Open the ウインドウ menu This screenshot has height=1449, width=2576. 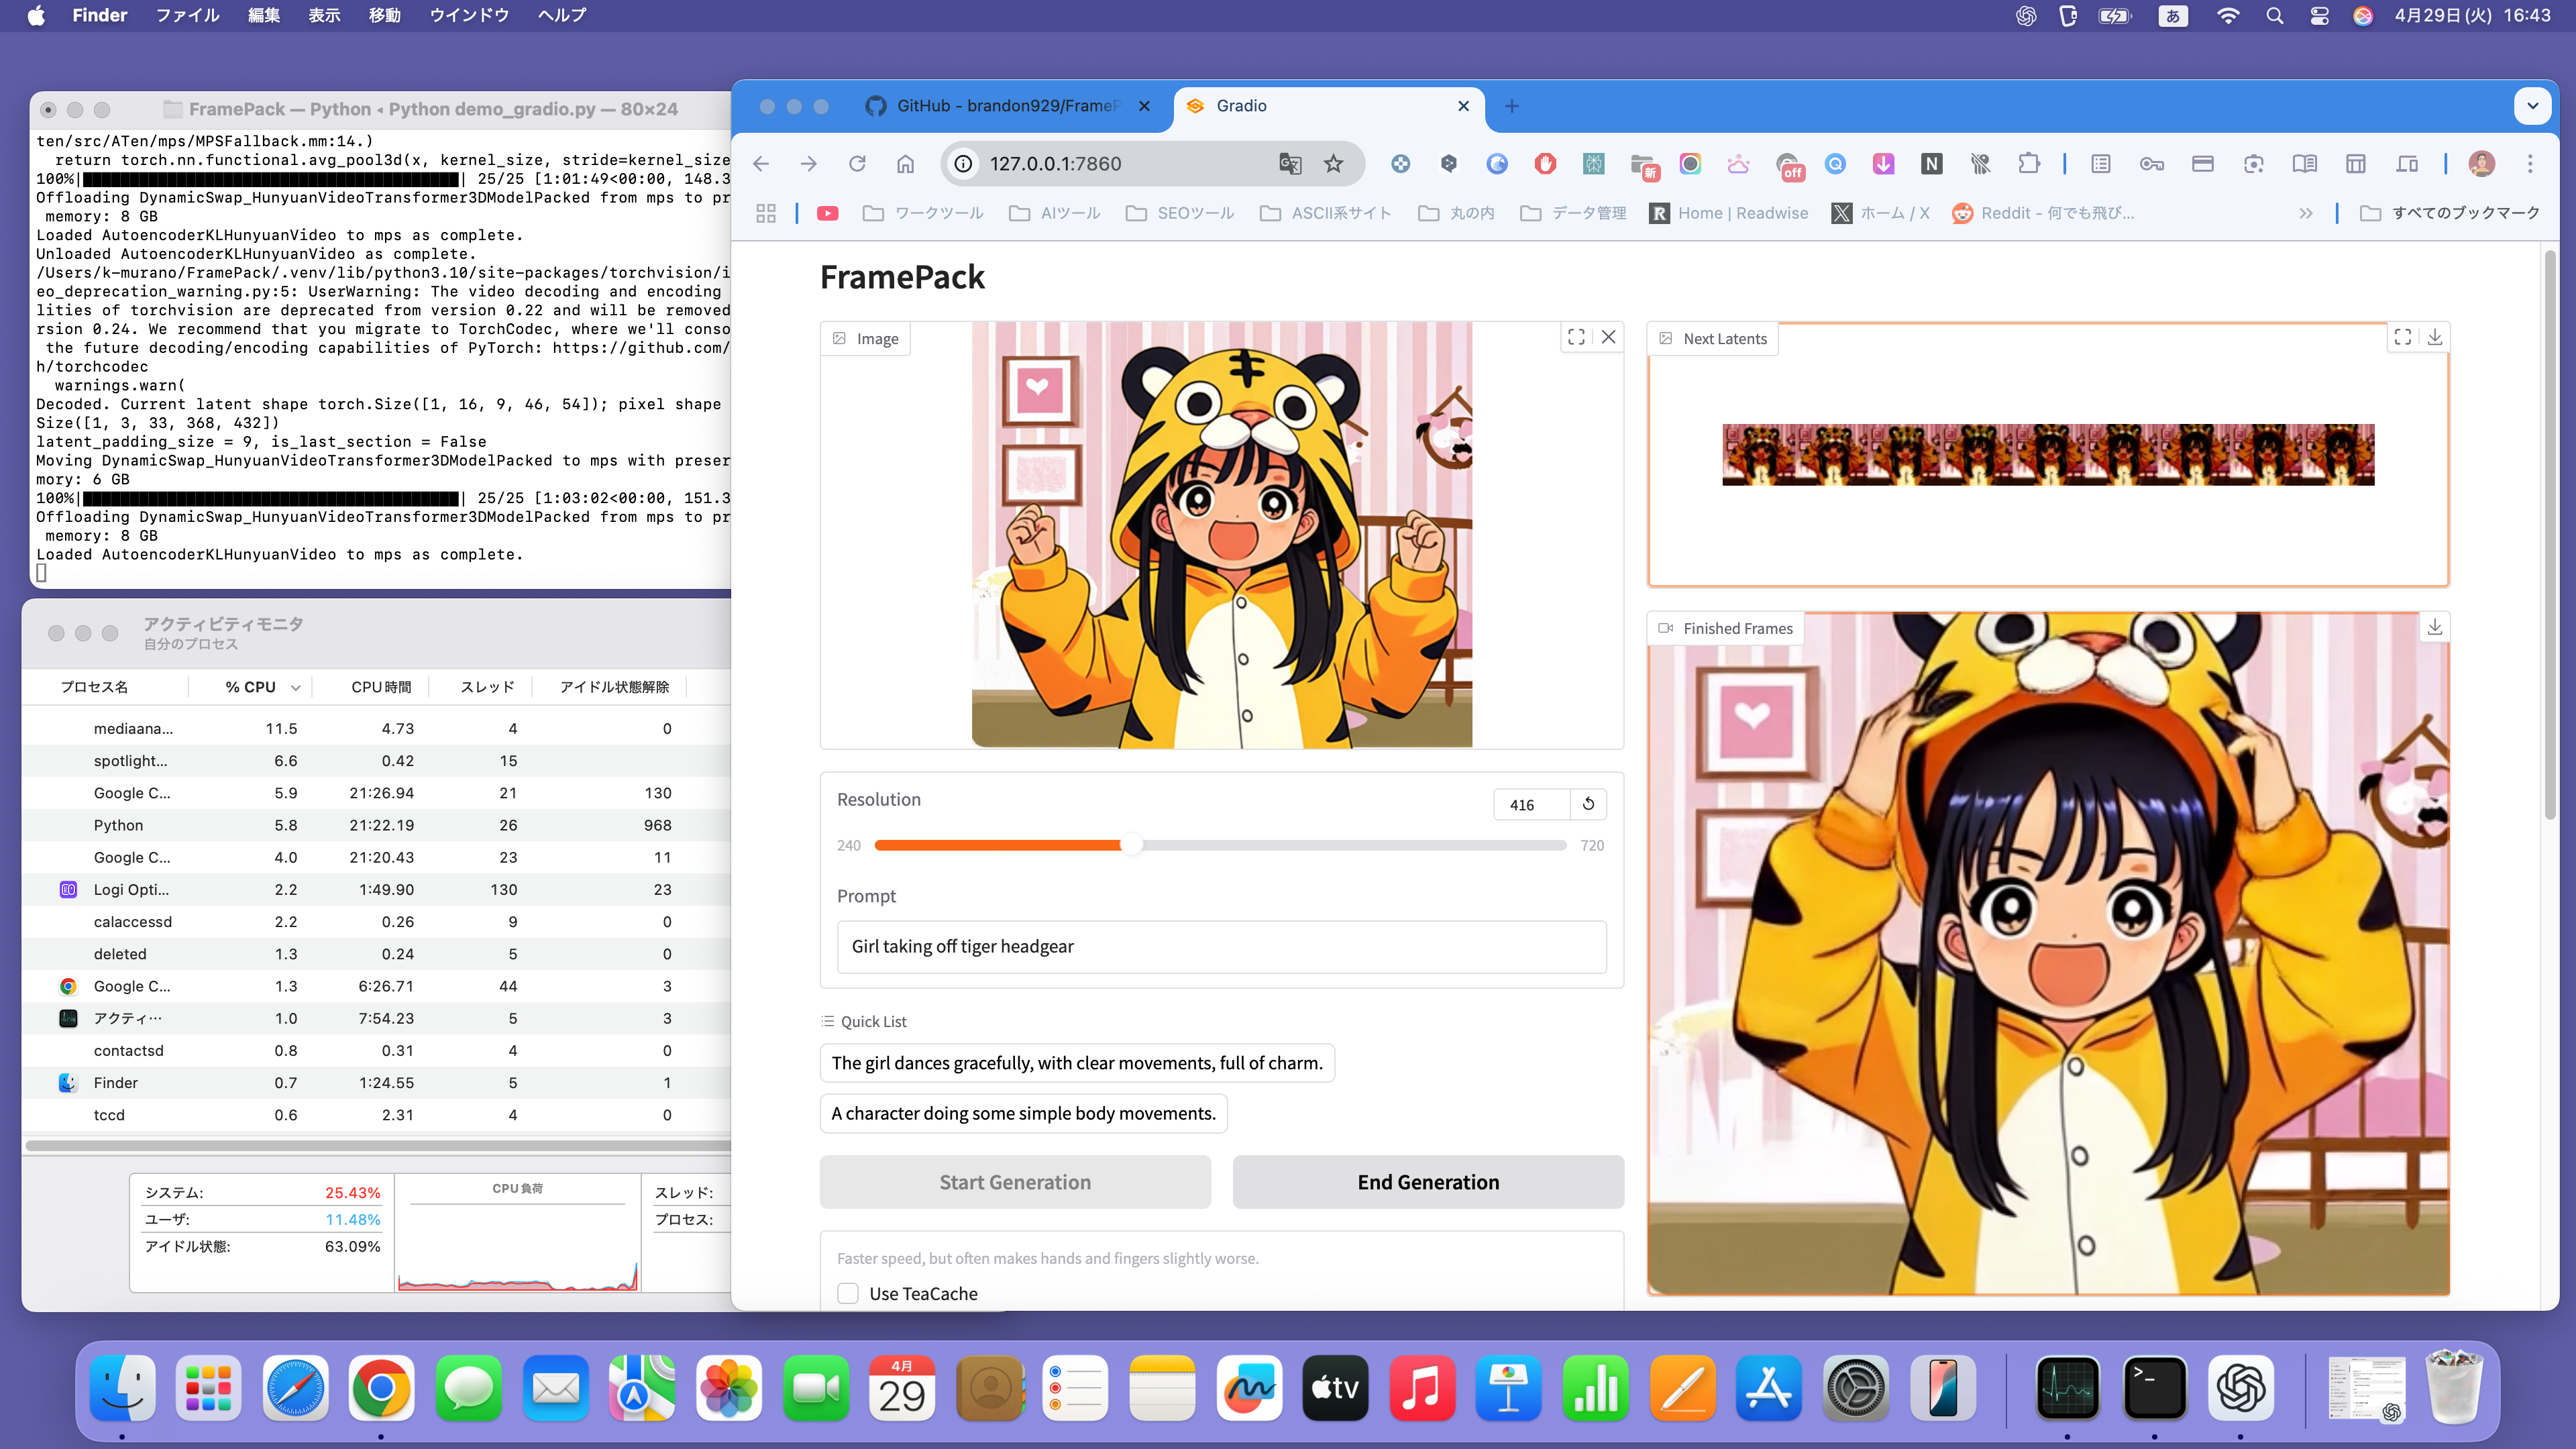tap(469, 15)
